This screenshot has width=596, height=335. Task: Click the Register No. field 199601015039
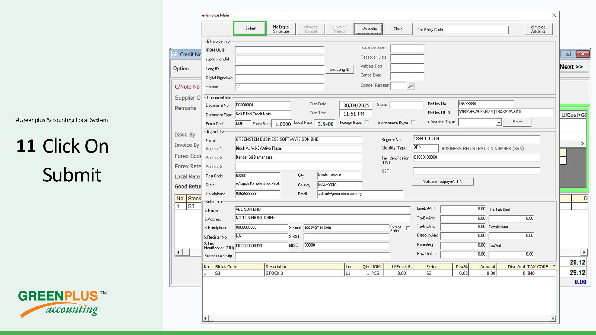[x=476, y=139]
